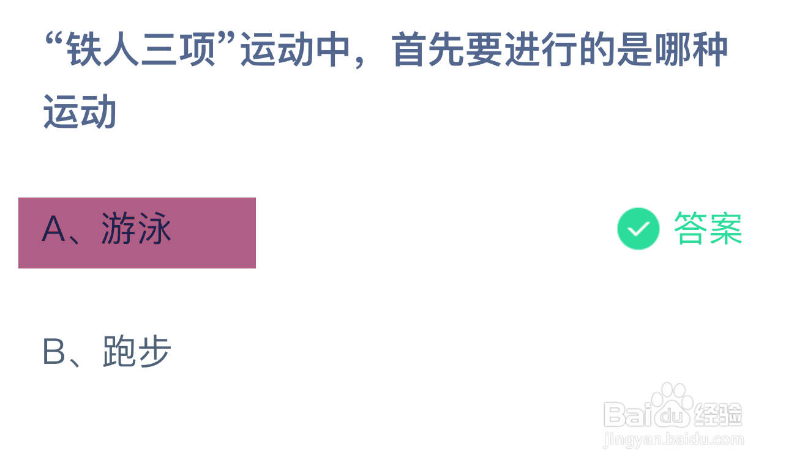Click the character 答 in the green label
The width and height of the screenshot is (786, 466).
691,229
